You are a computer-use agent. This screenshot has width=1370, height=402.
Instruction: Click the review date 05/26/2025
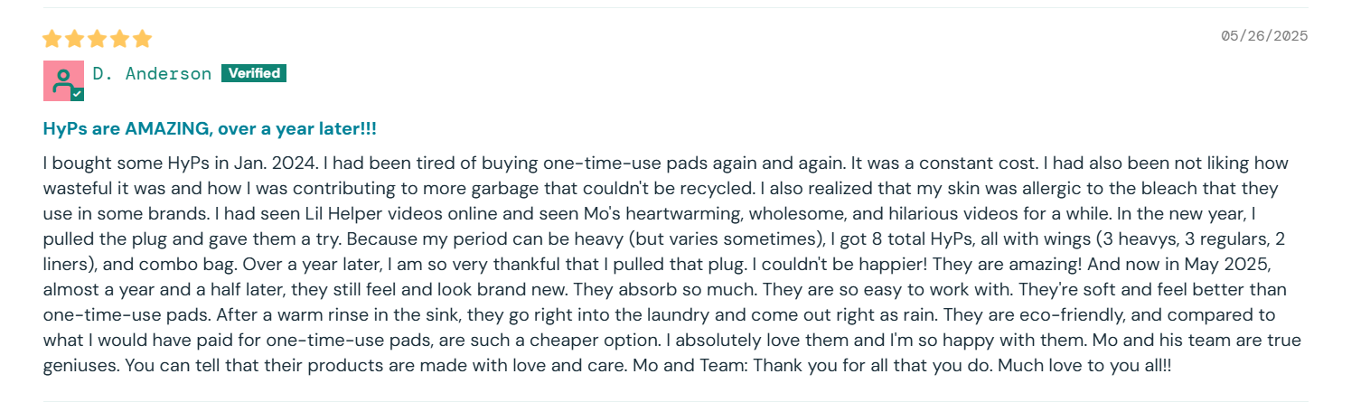point(1264,36)
